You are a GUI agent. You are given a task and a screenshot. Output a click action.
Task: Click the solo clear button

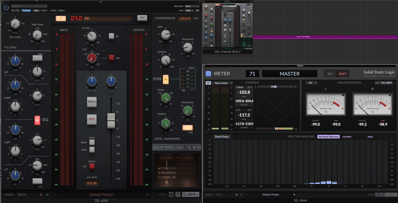click(92, 142)
